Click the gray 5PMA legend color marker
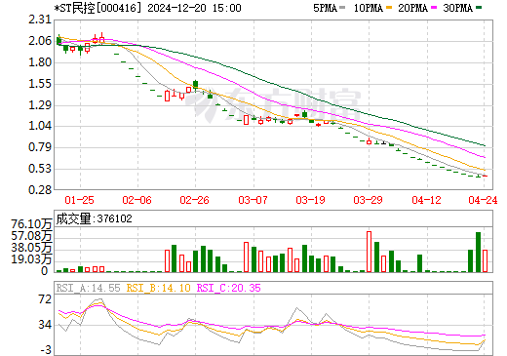Viewport: 507px width, 356px height. coord(342,8)
